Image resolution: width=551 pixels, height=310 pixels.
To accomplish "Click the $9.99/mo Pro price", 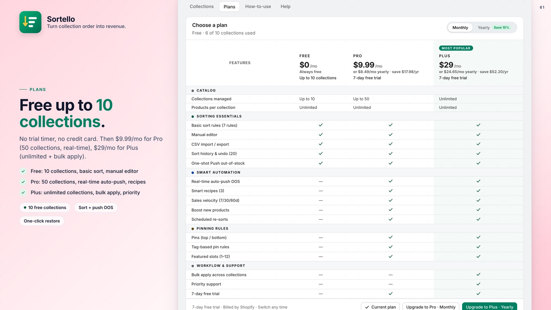I will [x=367, y=65].
